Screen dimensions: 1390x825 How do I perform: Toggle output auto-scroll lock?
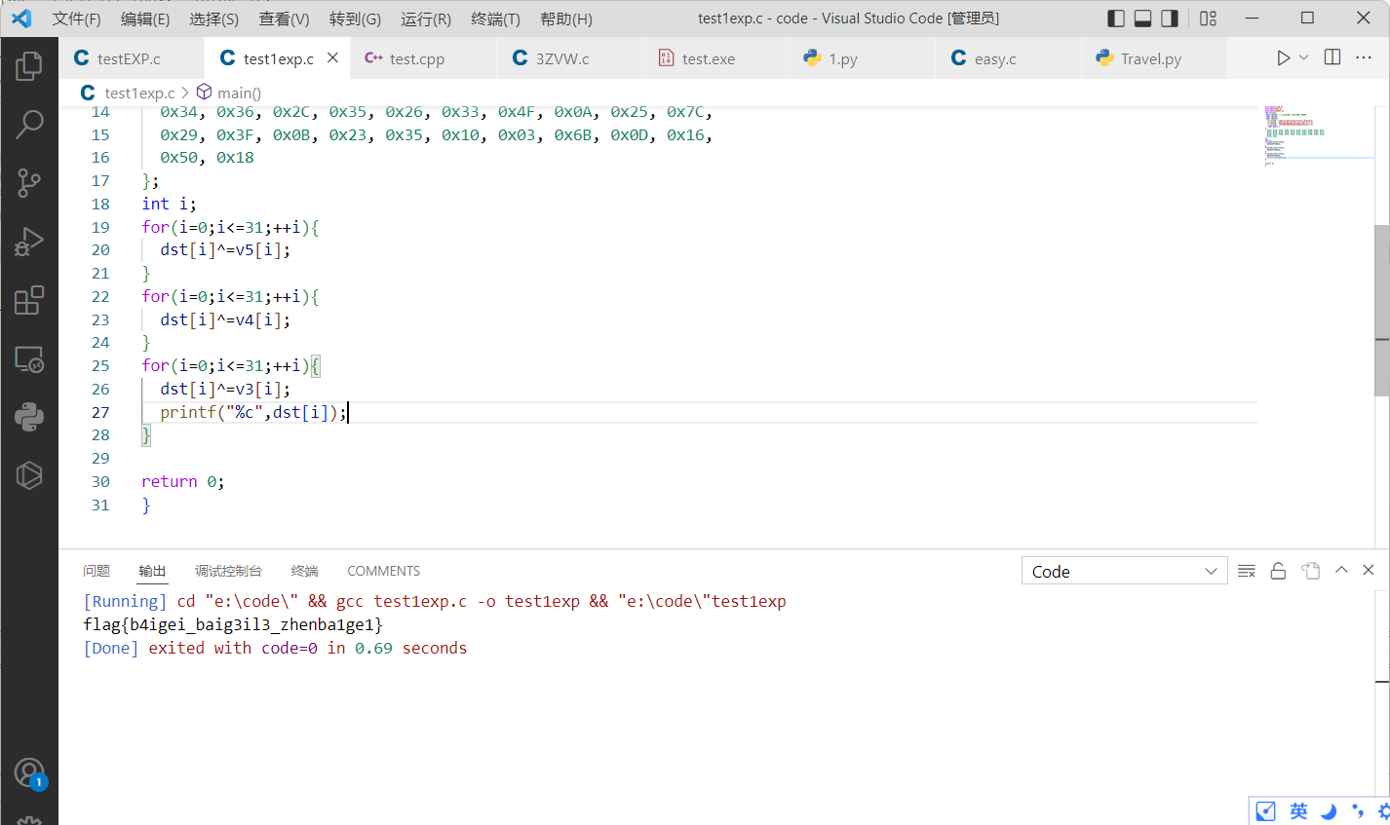click(x=1278, y=571)
